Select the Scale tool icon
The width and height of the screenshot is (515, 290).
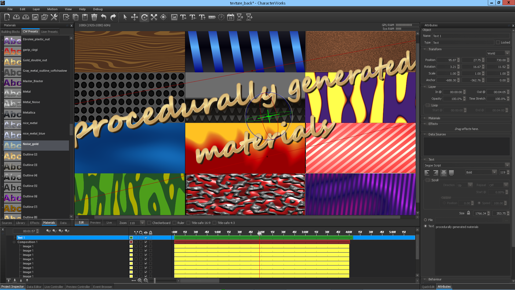(x=154, y=17)
